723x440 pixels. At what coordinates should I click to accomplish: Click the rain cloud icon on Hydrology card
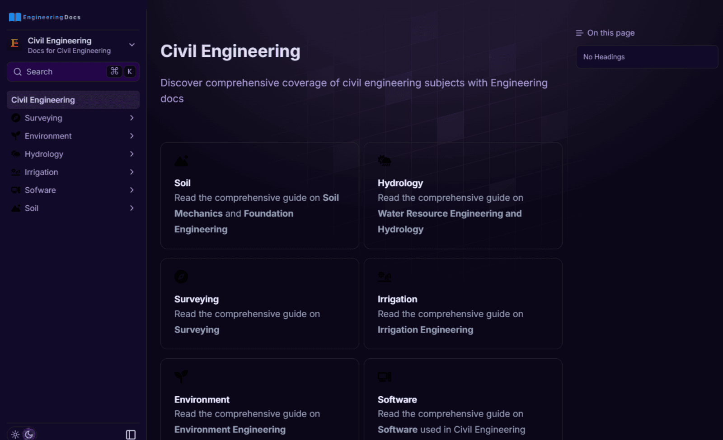385,161
